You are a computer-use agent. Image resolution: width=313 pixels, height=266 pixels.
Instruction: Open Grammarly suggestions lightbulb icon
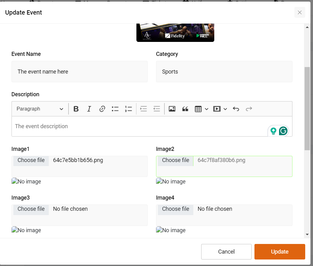pyautogui.click(x=273, y=131)
